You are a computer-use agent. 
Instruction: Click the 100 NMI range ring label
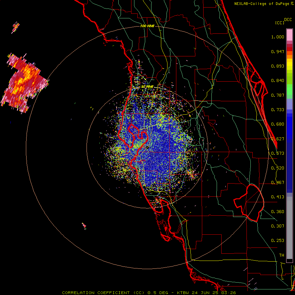147,26
